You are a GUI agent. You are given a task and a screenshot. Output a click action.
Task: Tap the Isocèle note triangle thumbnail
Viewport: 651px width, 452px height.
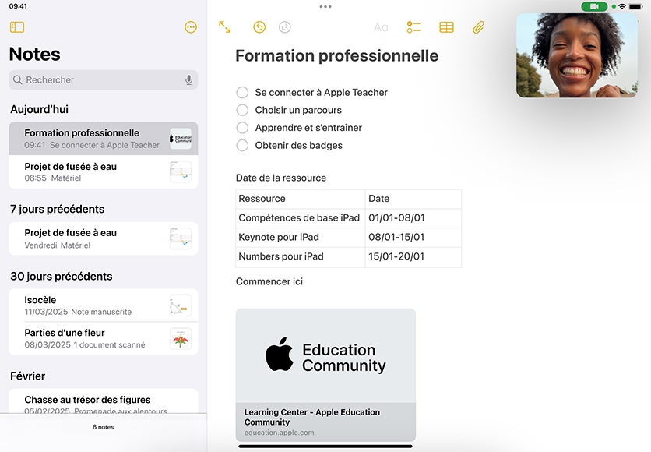pyautogui.click(x=181, y=305)
